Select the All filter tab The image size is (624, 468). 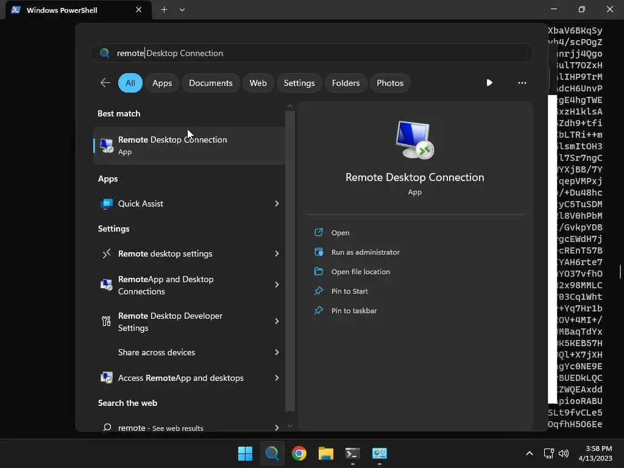(130, 83)
